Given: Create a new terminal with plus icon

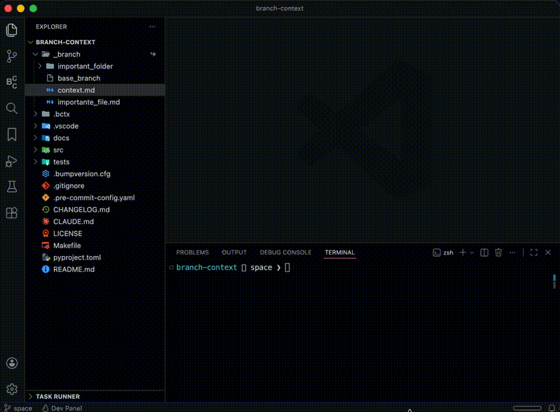Looking at the screenshot, I should (x=463, y=253).
